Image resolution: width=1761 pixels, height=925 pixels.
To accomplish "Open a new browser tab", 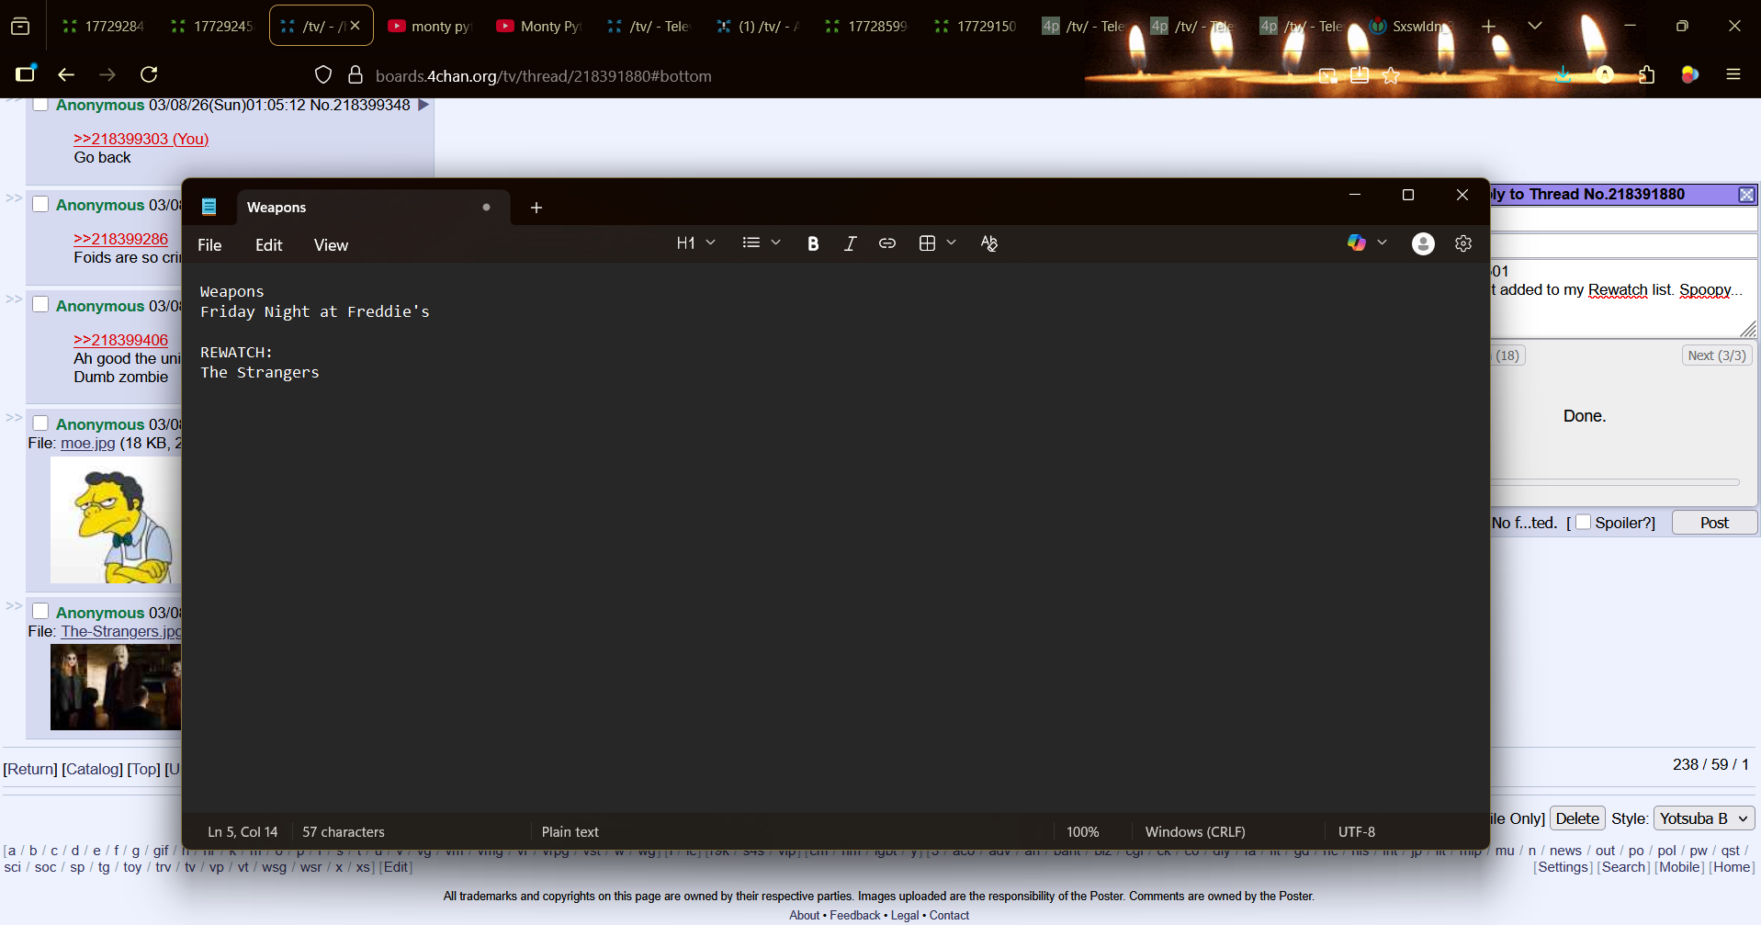I will tap(1489, 26).
